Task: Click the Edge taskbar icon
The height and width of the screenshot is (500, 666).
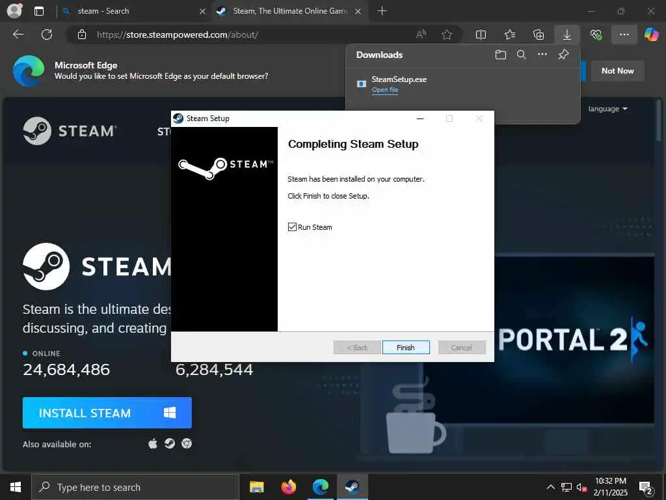Action: [320, 487]
